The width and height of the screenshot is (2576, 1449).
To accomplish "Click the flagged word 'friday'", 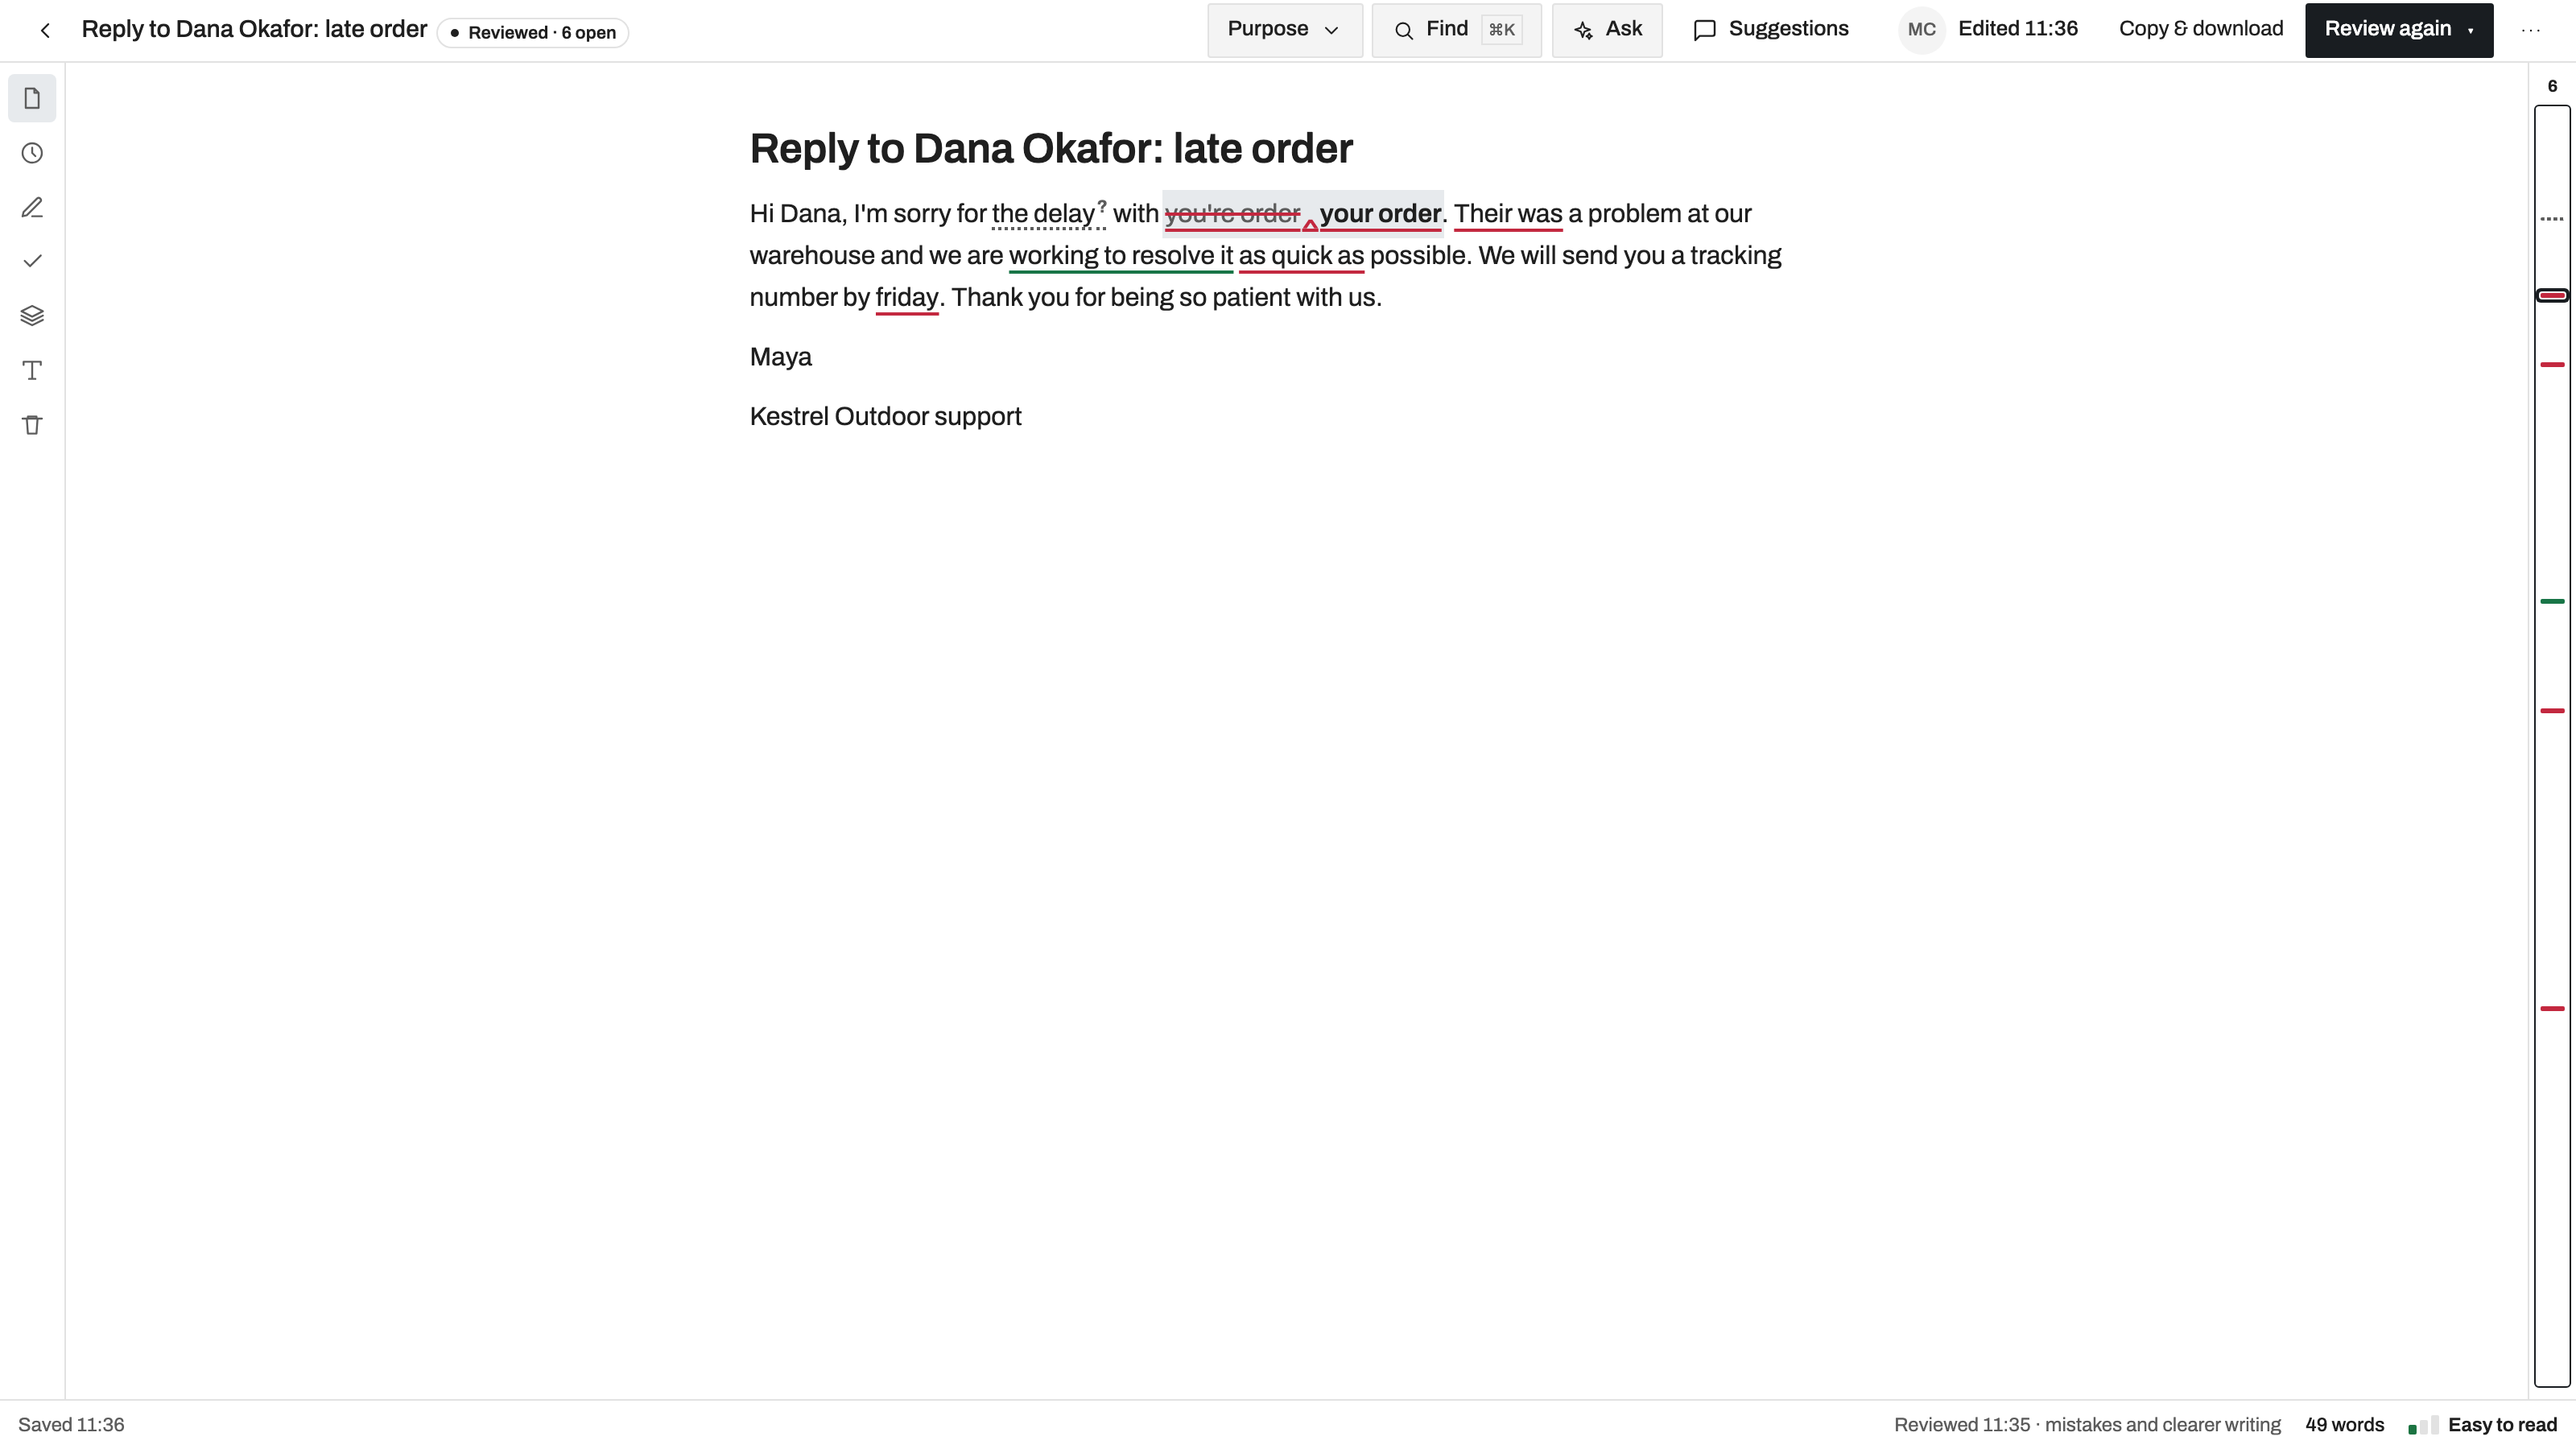I will click(x=907, y=298).
